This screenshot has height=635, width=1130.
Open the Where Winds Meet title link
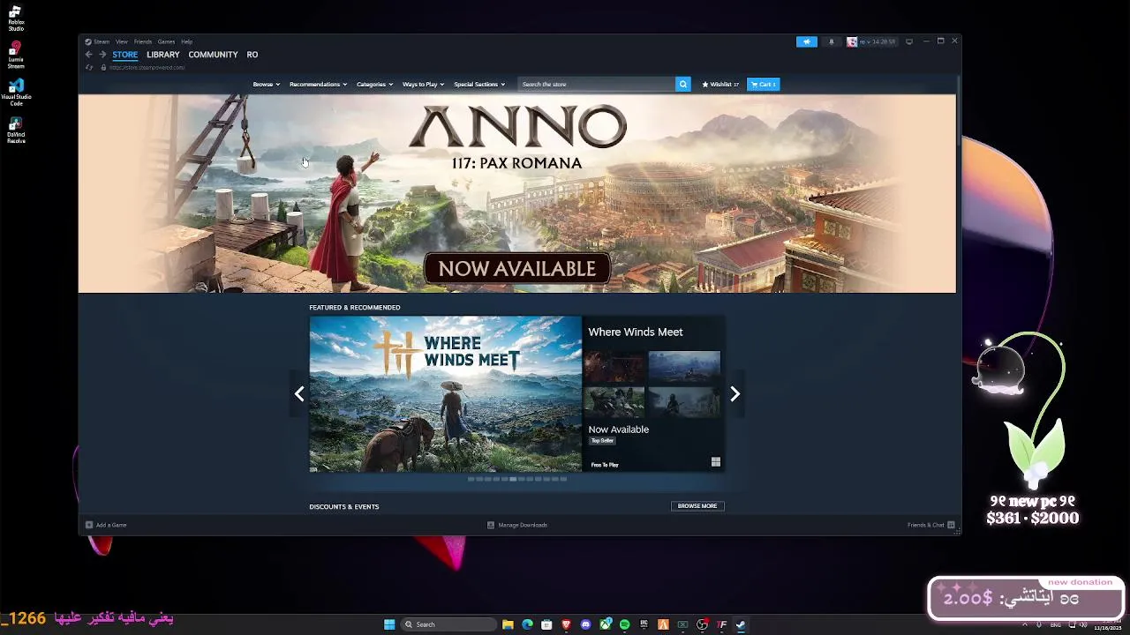tap(636, 332)
